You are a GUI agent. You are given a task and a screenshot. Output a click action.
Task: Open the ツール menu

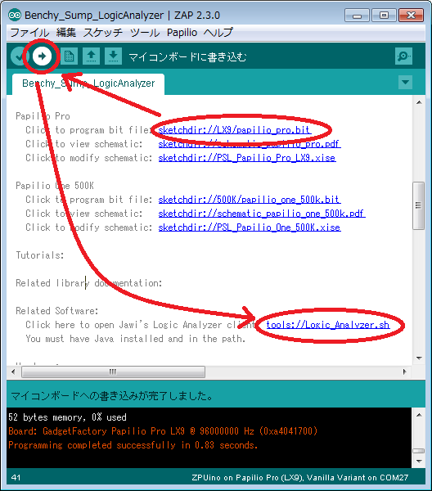[x=144, y=32]
